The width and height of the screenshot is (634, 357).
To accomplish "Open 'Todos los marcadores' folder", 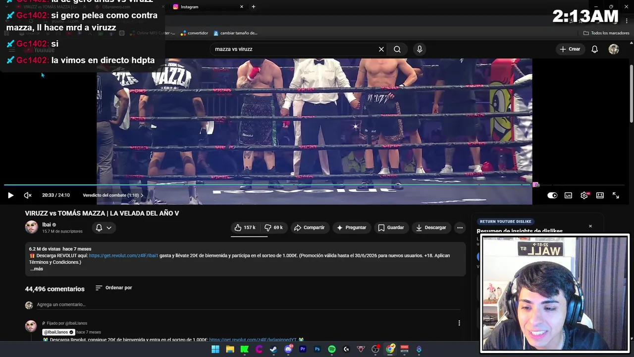I will (606, 33).
